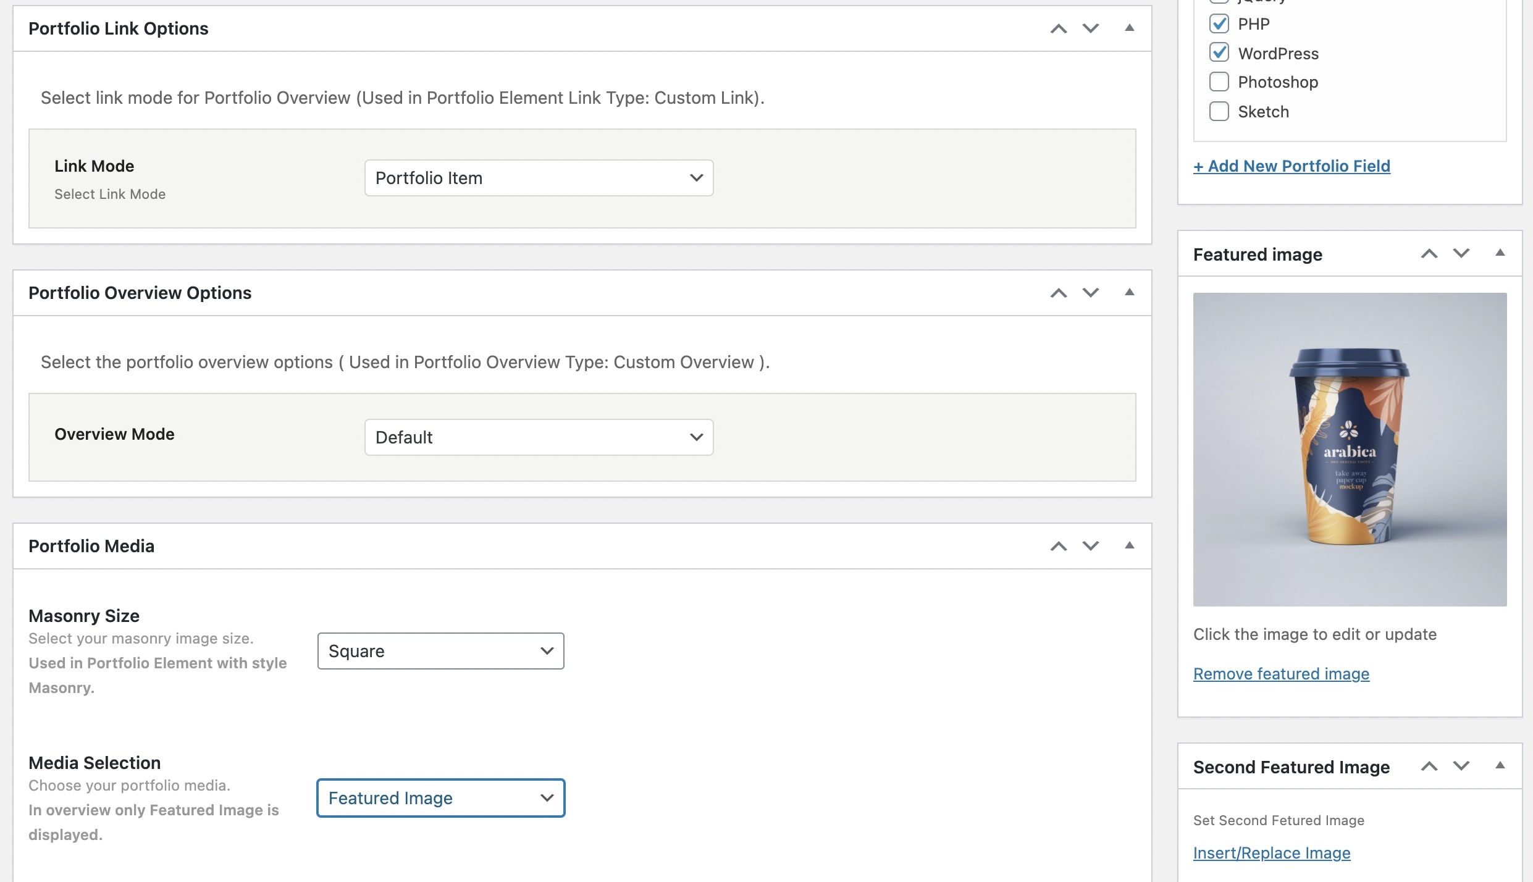The image size is (1533, 882).
Task: Move Portfolio Media panel up
Action: point(1059,546)
